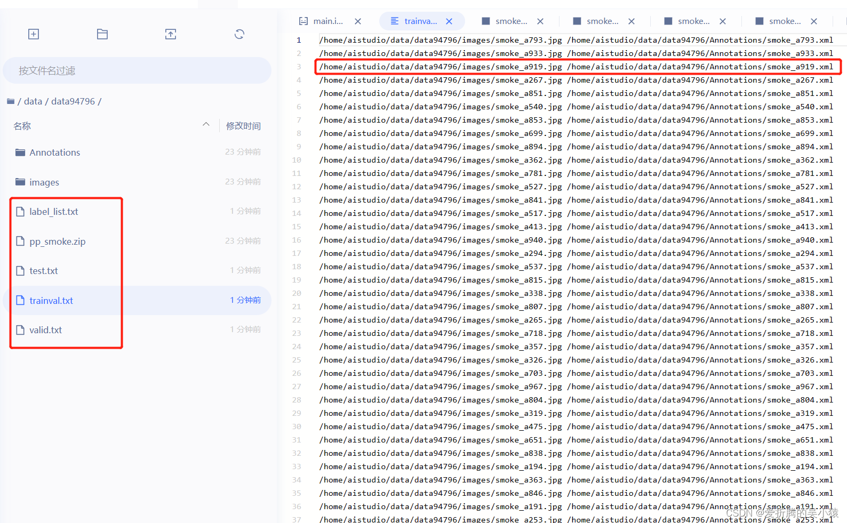Open the images folder
Screen dimensions: 847x523
(44, 182)
